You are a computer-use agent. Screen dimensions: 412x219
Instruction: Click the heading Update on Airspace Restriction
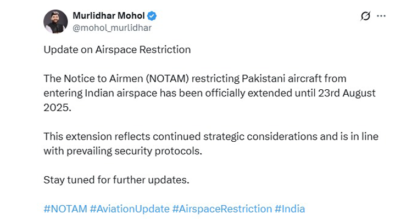click(117, 50)
